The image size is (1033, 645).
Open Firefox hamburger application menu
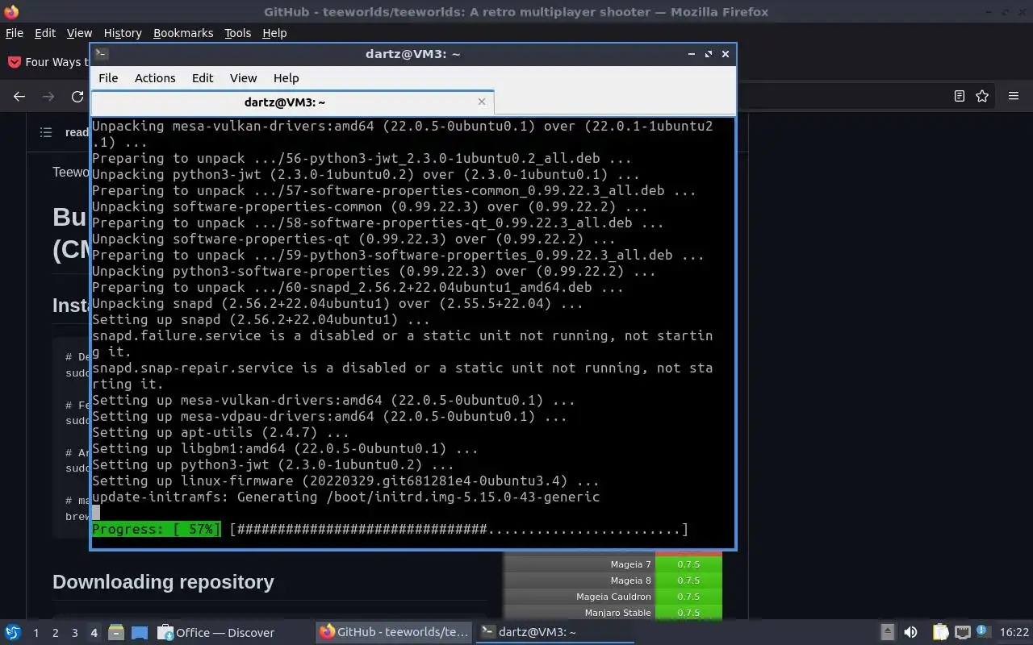[1014, 96]
